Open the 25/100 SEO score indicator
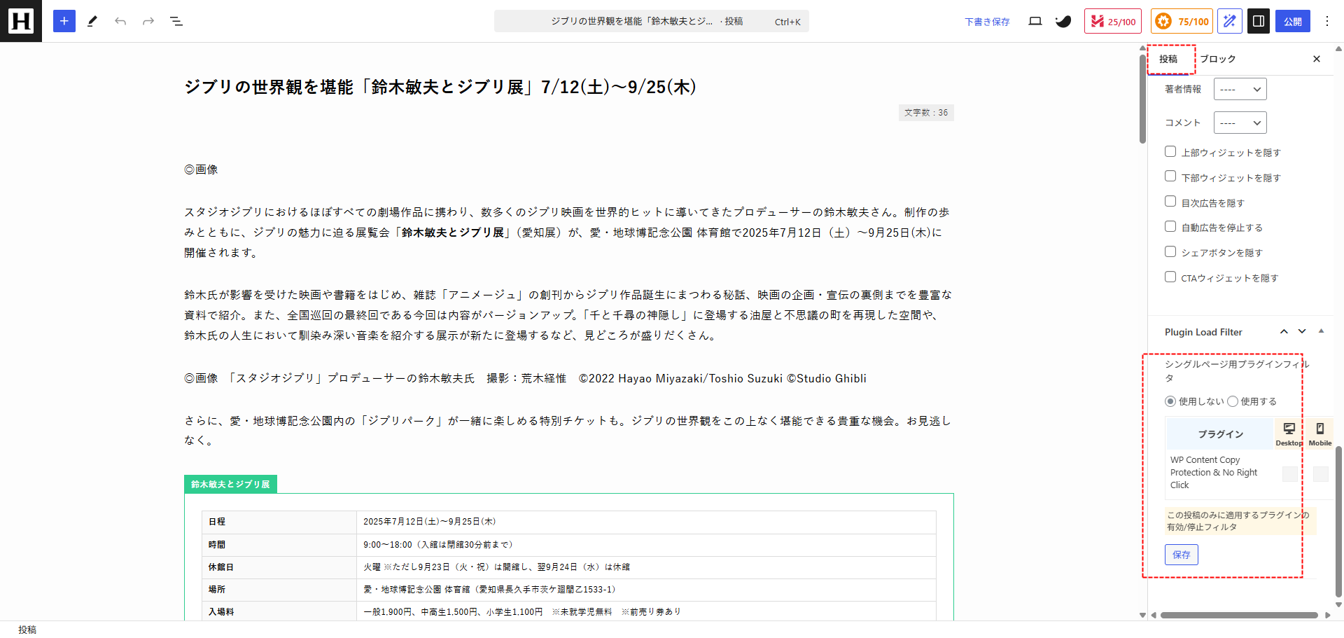The height and width of the screenshot is (638, 1344). [x=1113, y=21]
